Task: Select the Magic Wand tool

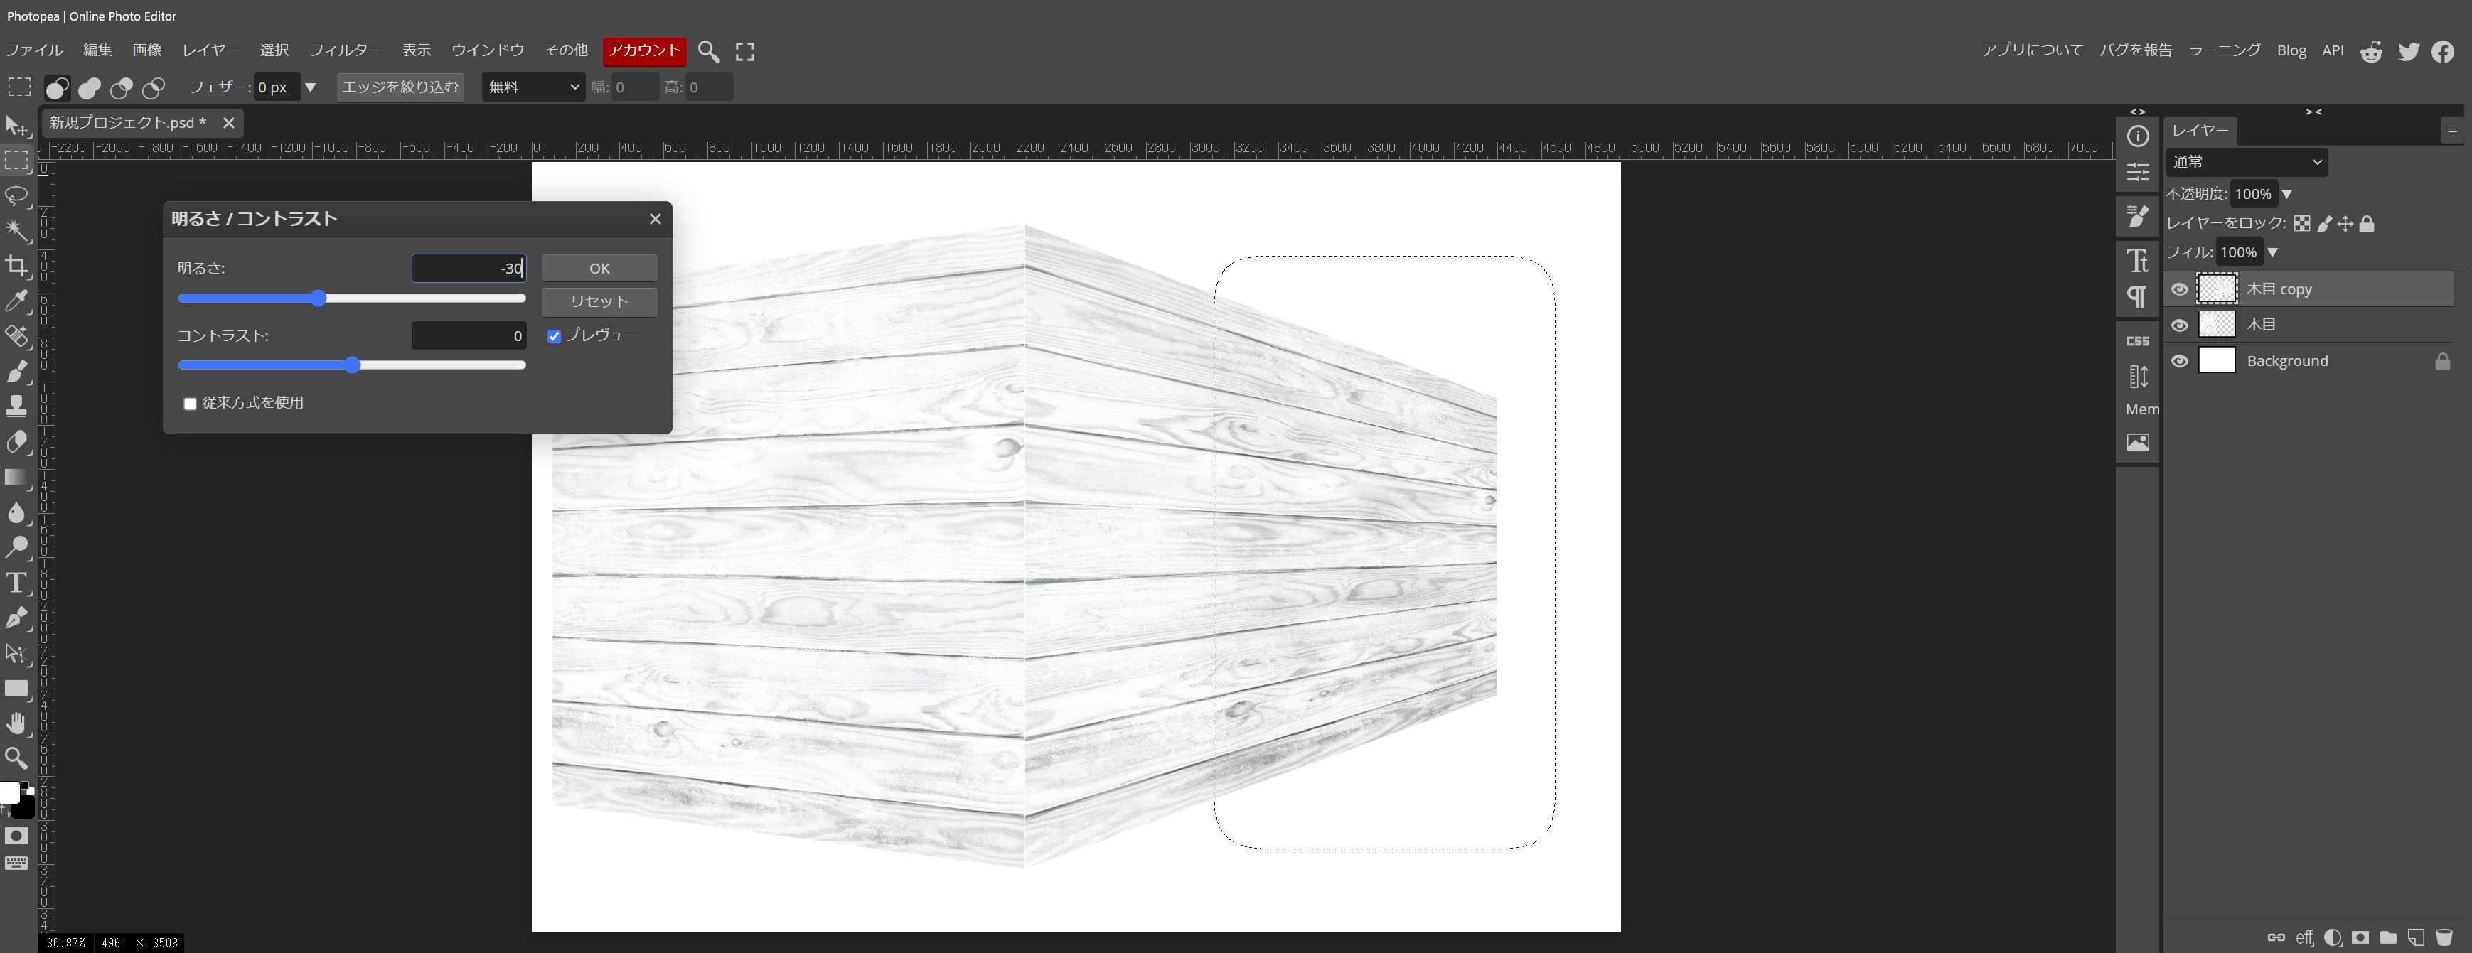Action: [16, 230]
